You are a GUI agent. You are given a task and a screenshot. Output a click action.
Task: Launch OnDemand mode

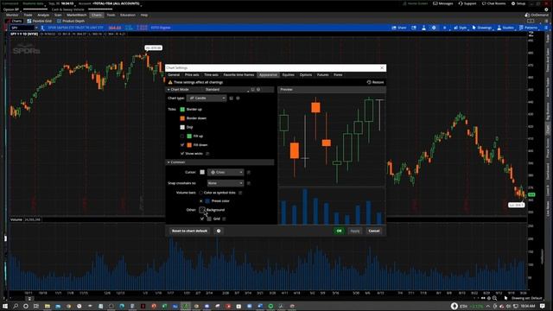(537, 16)
